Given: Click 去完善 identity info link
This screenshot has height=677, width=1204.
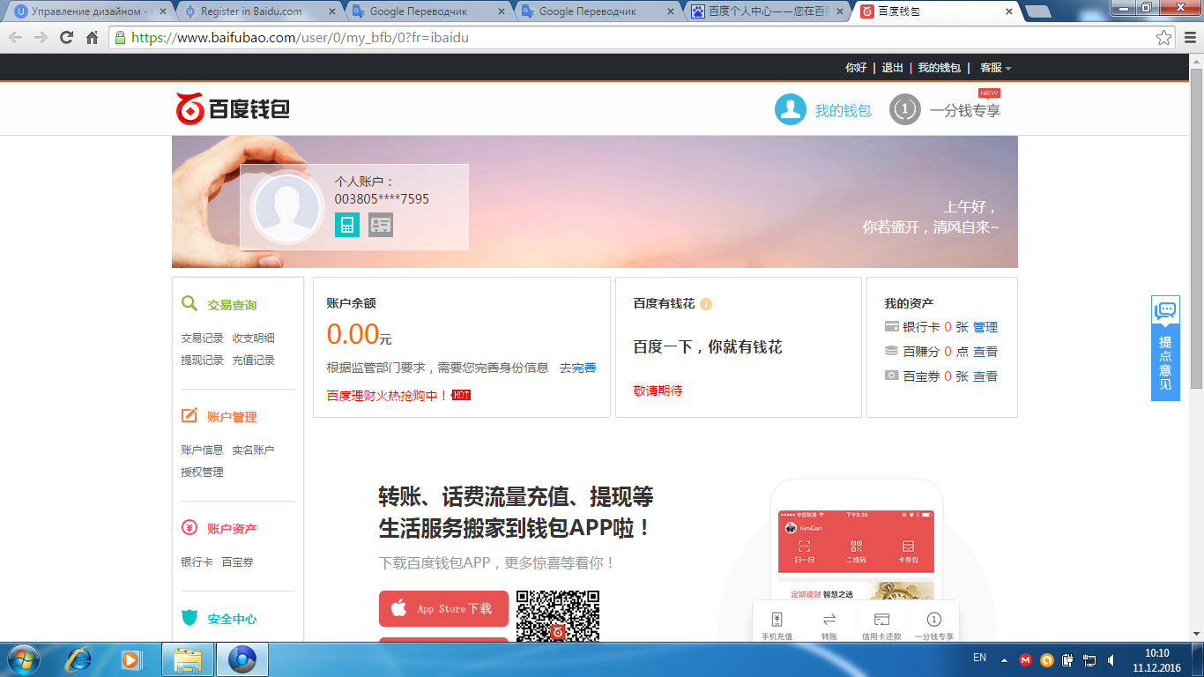Looking at the screenshot, I should click(578, 368).
